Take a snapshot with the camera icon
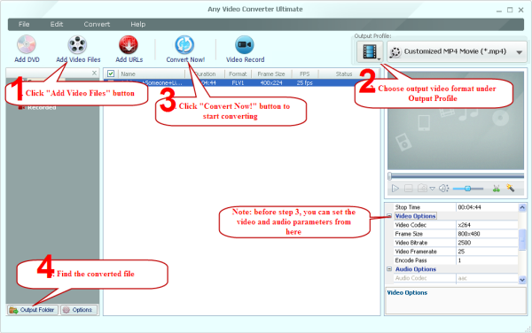This screenshot has height=333, width=532. pyautogui.click(x=422, y=188)
